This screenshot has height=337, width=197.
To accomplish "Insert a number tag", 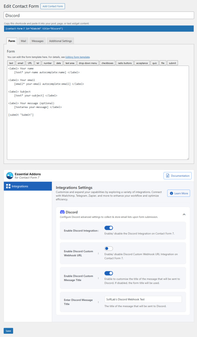I will (x=48, y=63).
